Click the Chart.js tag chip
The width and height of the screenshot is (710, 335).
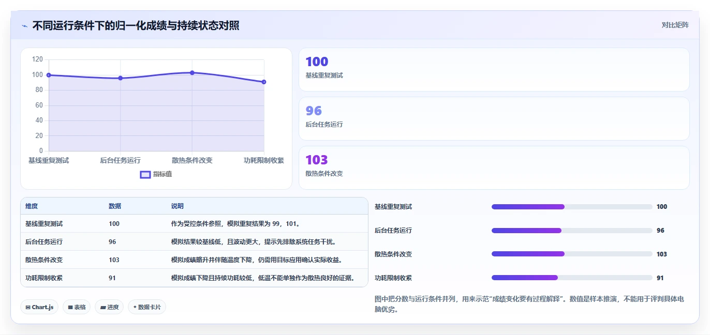(x=39, y=307)
